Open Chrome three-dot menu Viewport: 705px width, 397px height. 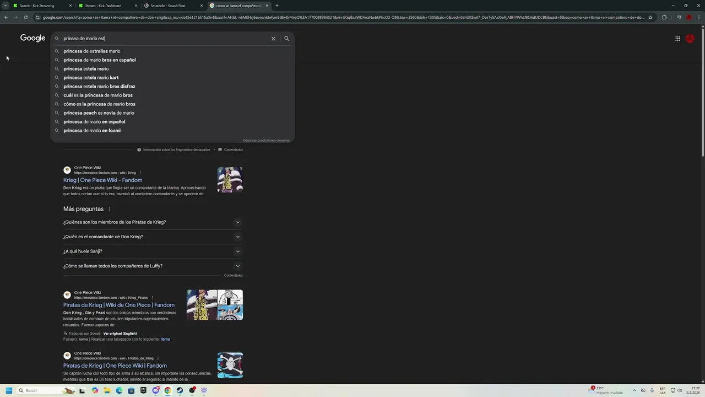coord(699,17)
